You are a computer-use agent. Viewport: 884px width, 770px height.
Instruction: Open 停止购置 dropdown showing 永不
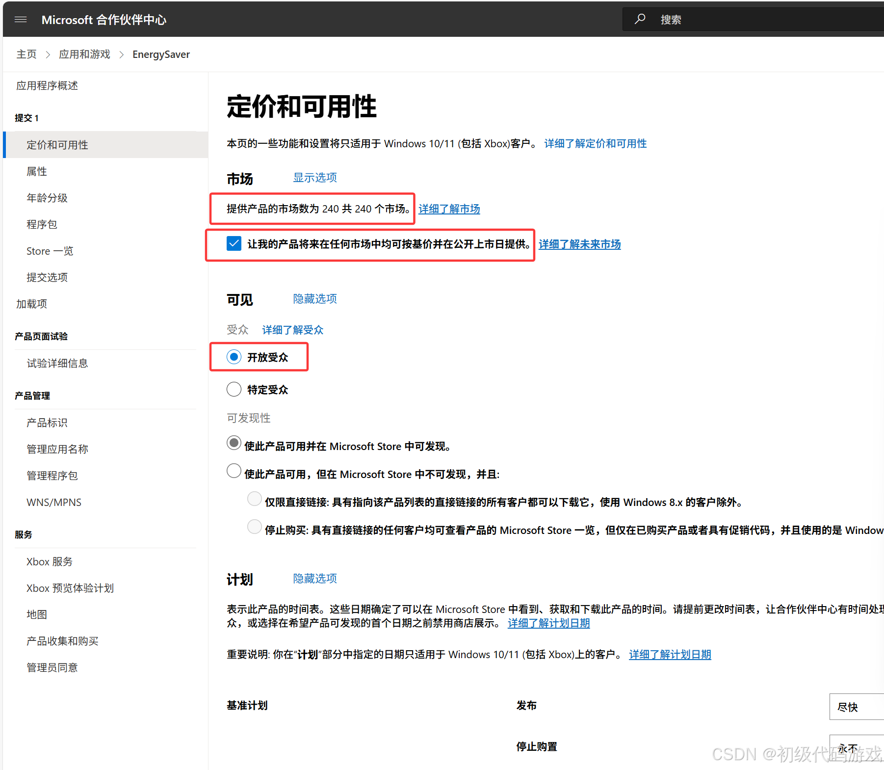(x=857, y=748)
